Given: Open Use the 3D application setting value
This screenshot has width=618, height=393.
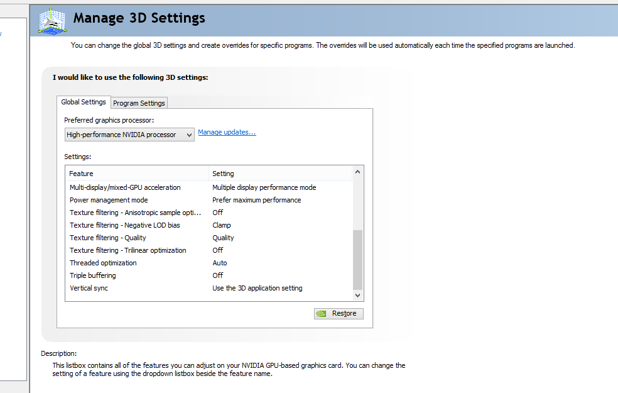Looking at the screenshot, I should 257,288.
